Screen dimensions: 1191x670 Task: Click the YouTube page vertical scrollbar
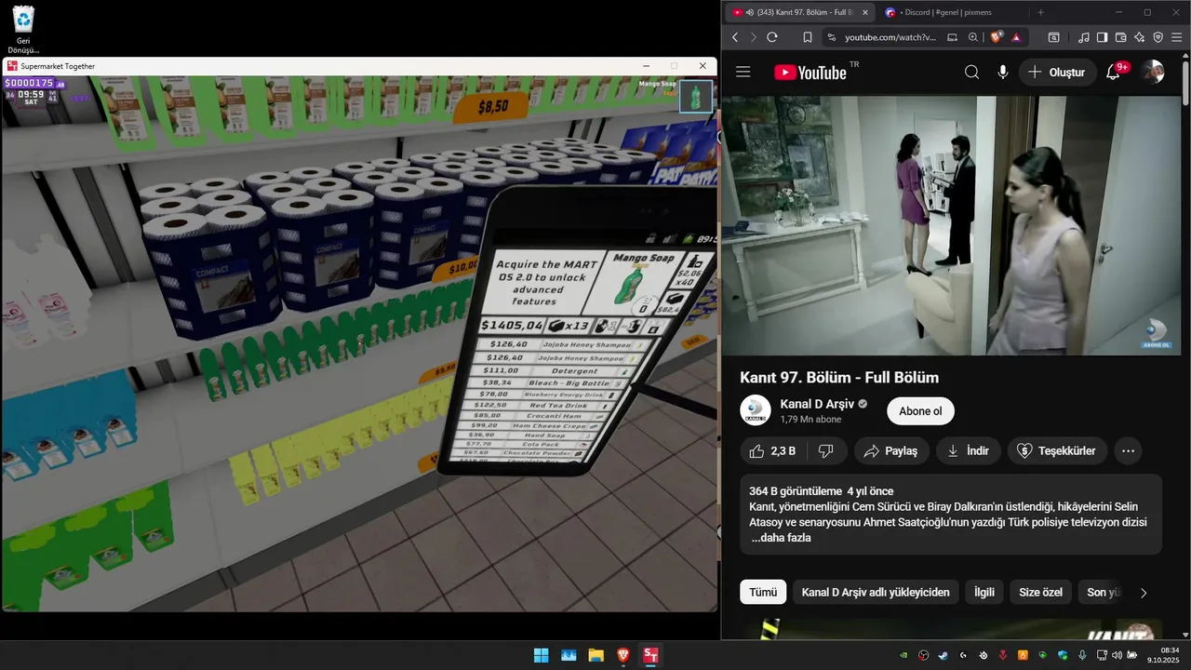pos(1185,84)
